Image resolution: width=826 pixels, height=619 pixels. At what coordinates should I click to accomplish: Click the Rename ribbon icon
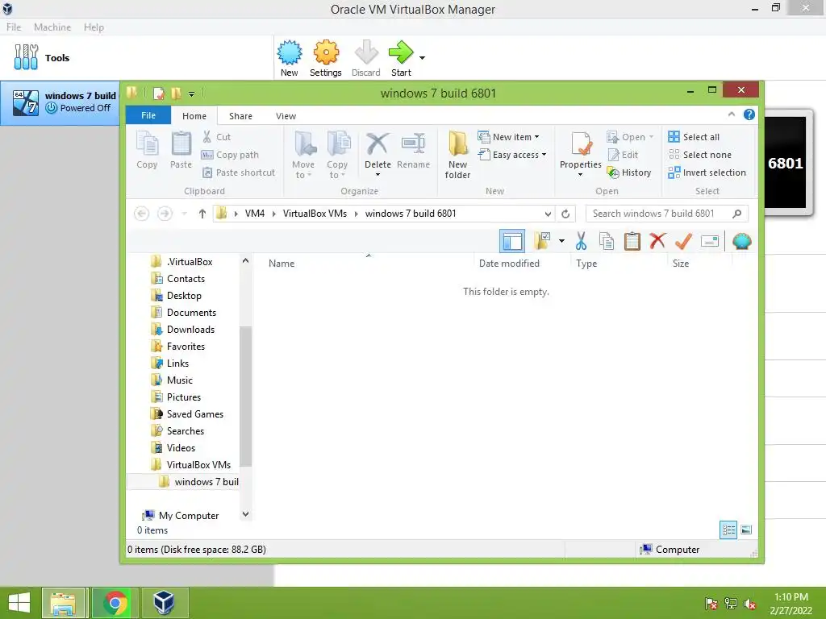[x=413, y=152]
